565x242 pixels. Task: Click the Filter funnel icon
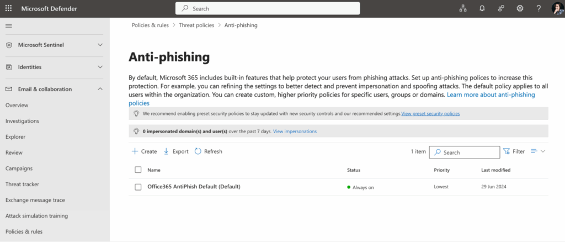[507, 151]
